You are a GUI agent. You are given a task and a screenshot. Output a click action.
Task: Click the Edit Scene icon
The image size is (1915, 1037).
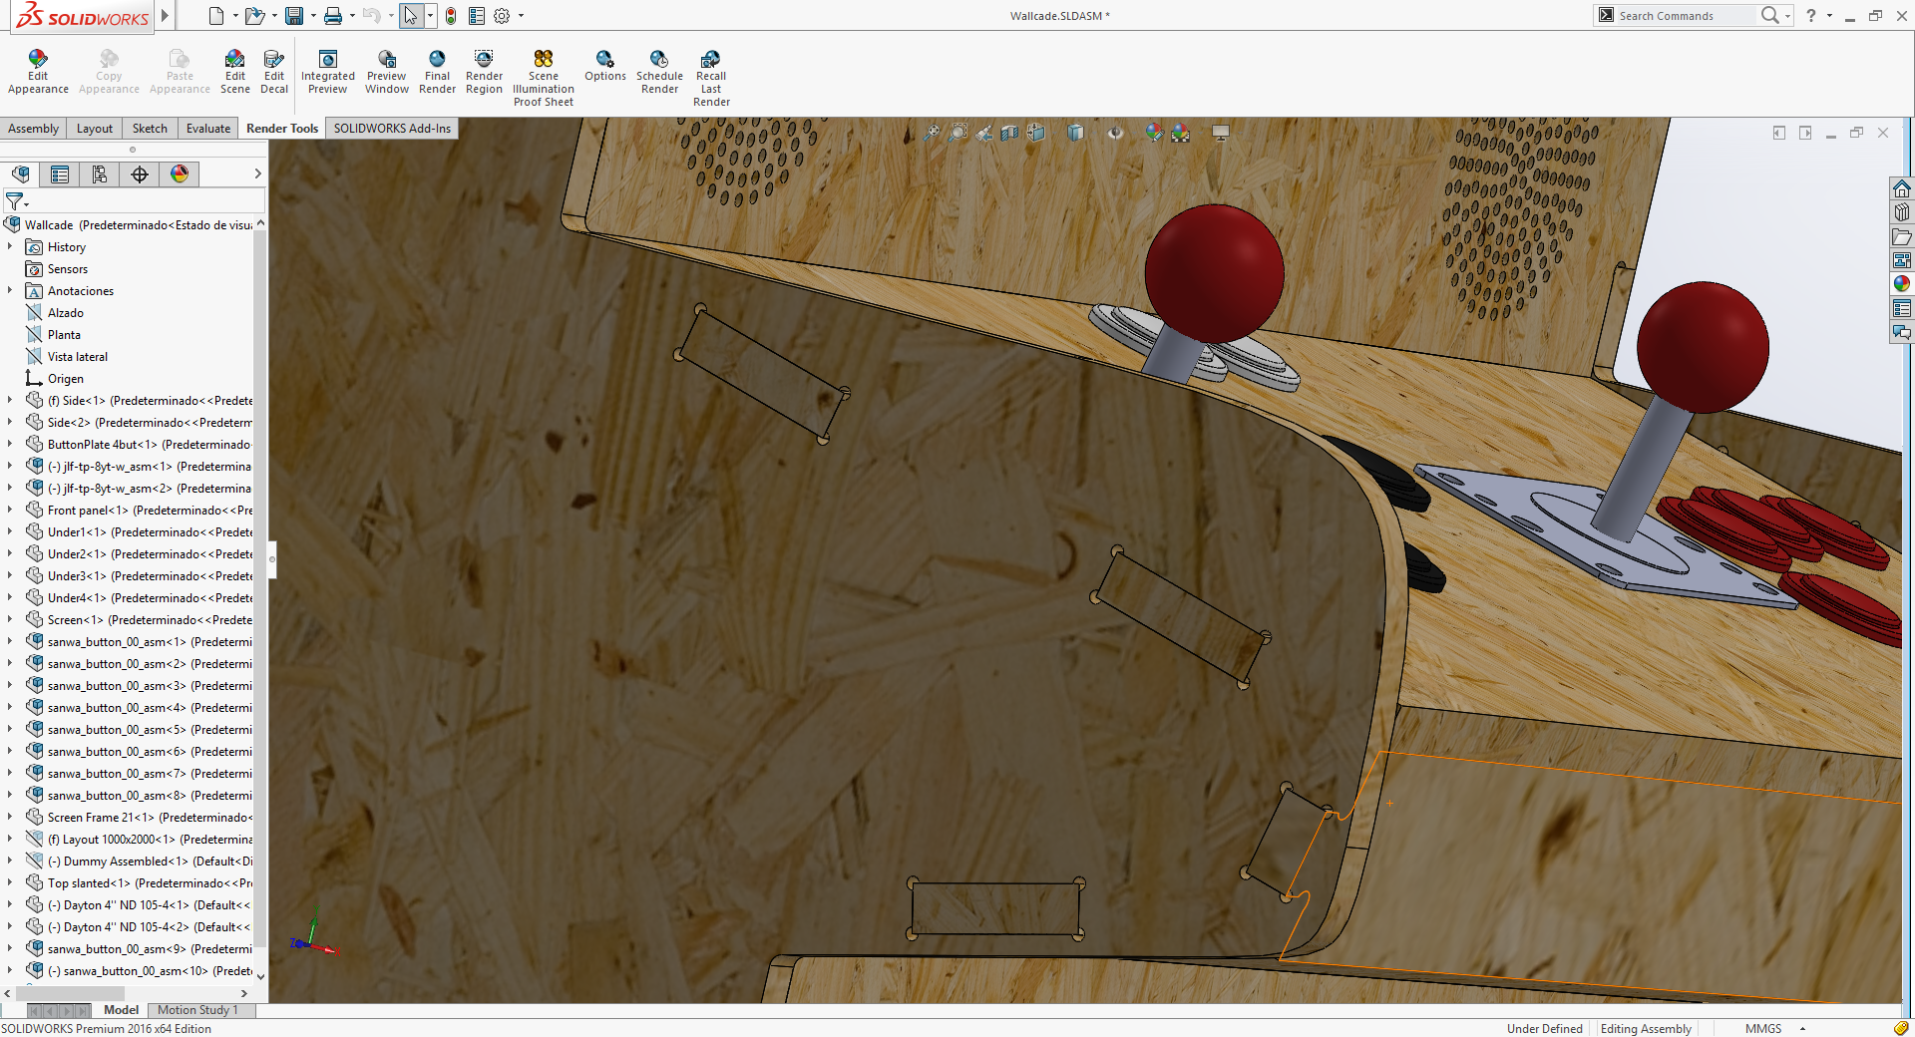coord(234,72)
